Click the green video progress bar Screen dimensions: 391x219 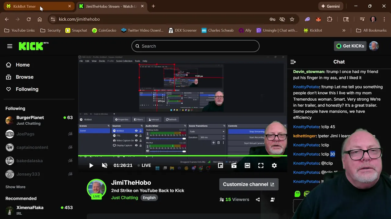coord(183,156)
